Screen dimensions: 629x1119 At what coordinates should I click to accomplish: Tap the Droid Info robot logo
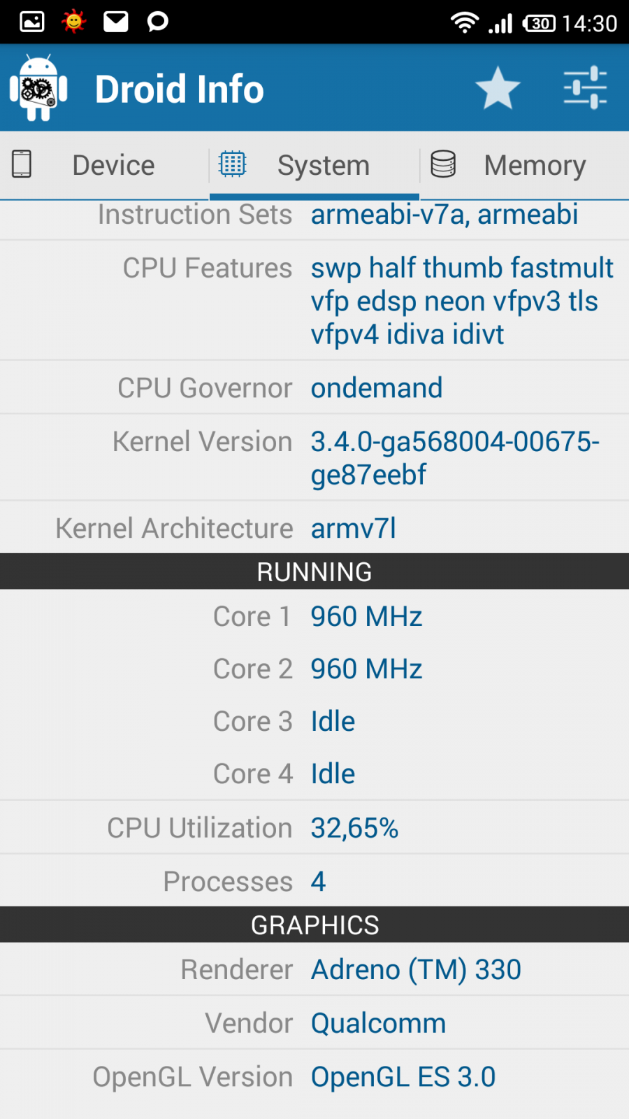(x=38, y=88)
